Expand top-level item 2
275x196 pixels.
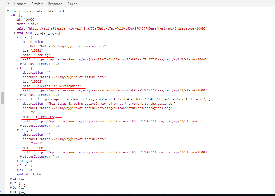coord(11,183)
